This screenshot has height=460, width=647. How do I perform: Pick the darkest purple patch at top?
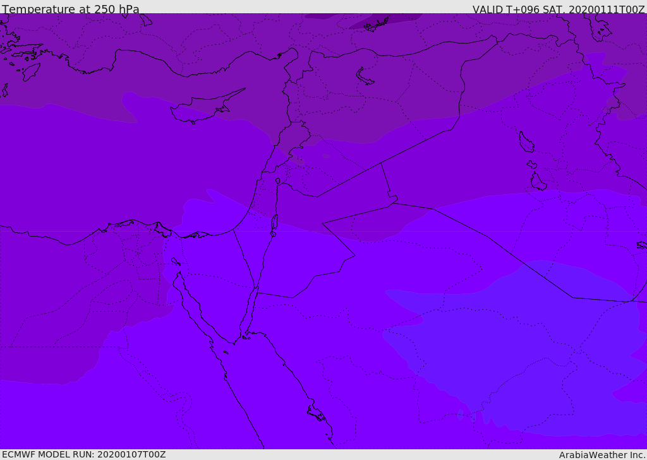point(385,19)
